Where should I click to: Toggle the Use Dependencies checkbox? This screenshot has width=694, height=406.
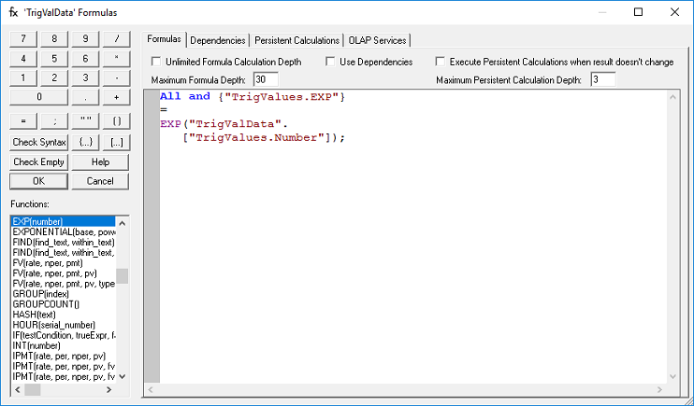[x=331, y=62]
